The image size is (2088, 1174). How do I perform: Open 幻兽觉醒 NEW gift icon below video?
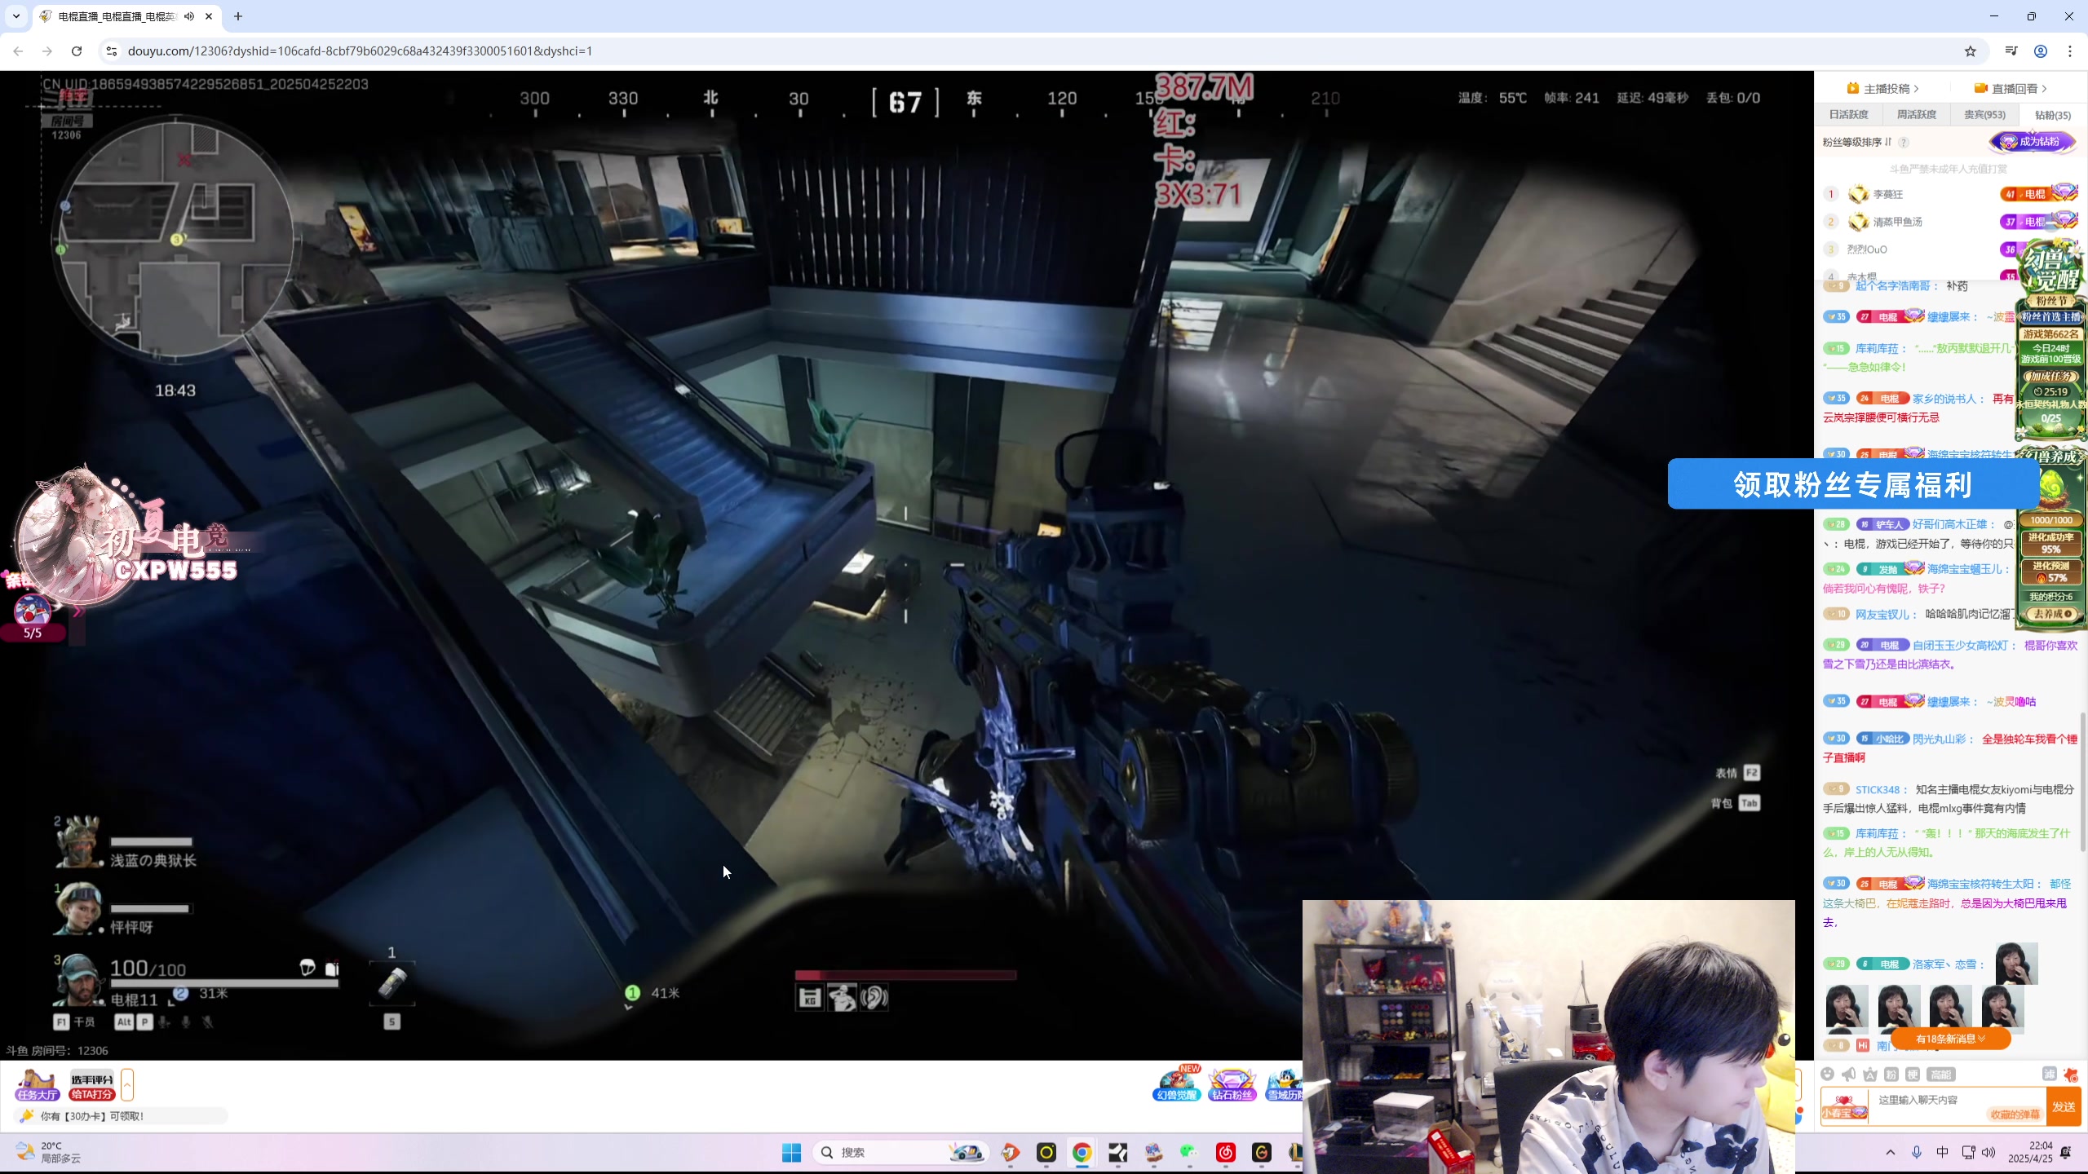(1176, 1084)
